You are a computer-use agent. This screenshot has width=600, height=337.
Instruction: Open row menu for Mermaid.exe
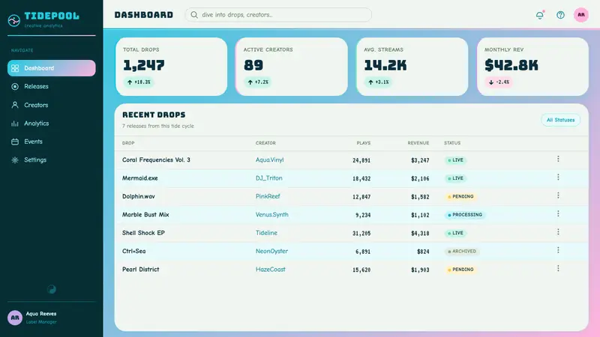[x=558, y=177]
